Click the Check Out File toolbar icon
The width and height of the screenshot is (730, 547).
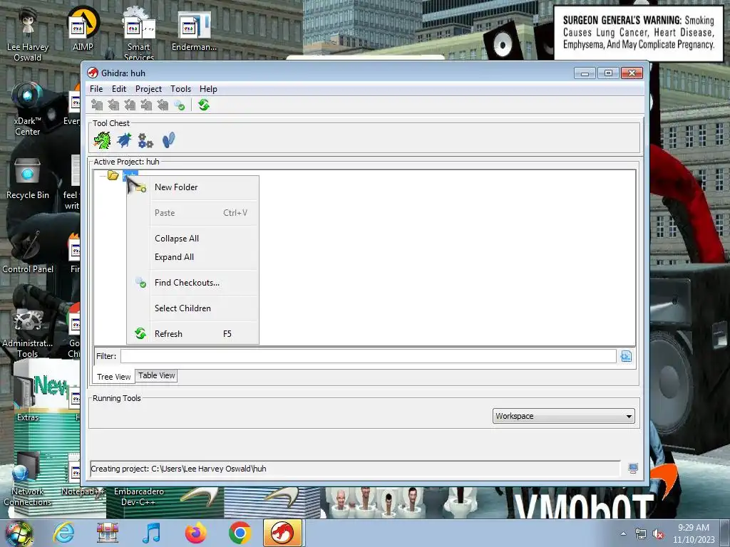pyautogui.click(x=113, y=105)
